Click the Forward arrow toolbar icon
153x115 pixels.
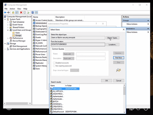click(x=8, y=12)
